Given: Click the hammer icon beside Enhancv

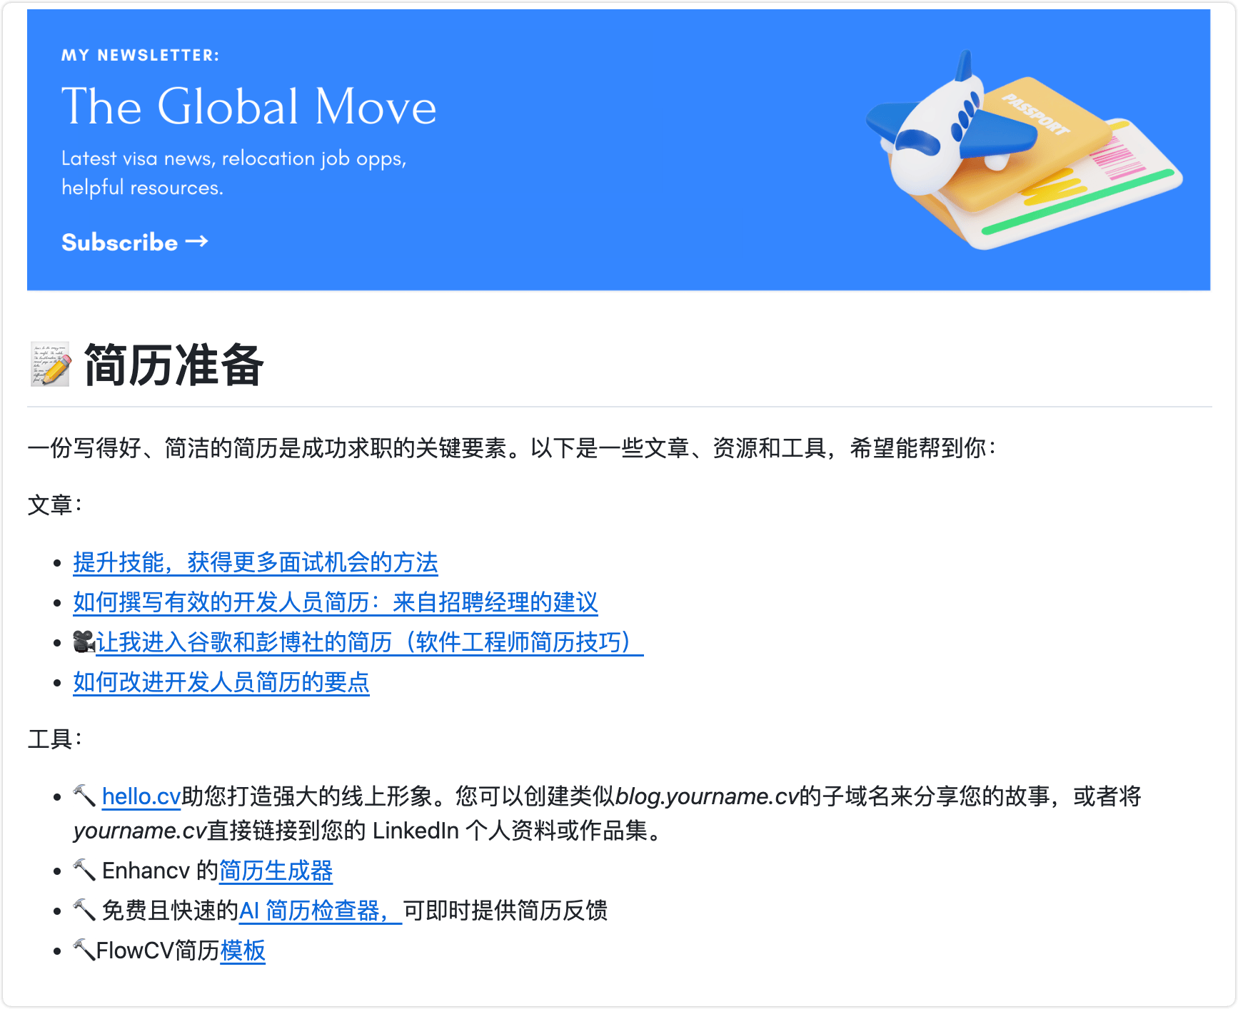Looking at the screenshot, I should 84,871.
